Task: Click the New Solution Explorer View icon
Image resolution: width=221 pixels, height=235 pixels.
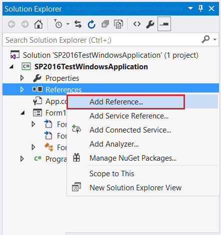Action: tap(76, 187)
